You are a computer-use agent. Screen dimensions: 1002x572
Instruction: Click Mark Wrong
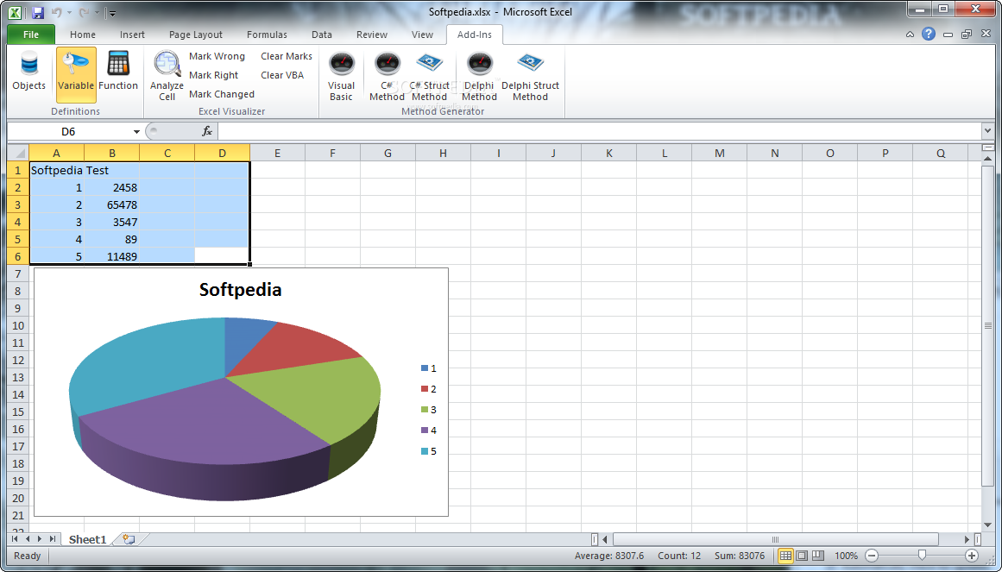tap(217, 56)
